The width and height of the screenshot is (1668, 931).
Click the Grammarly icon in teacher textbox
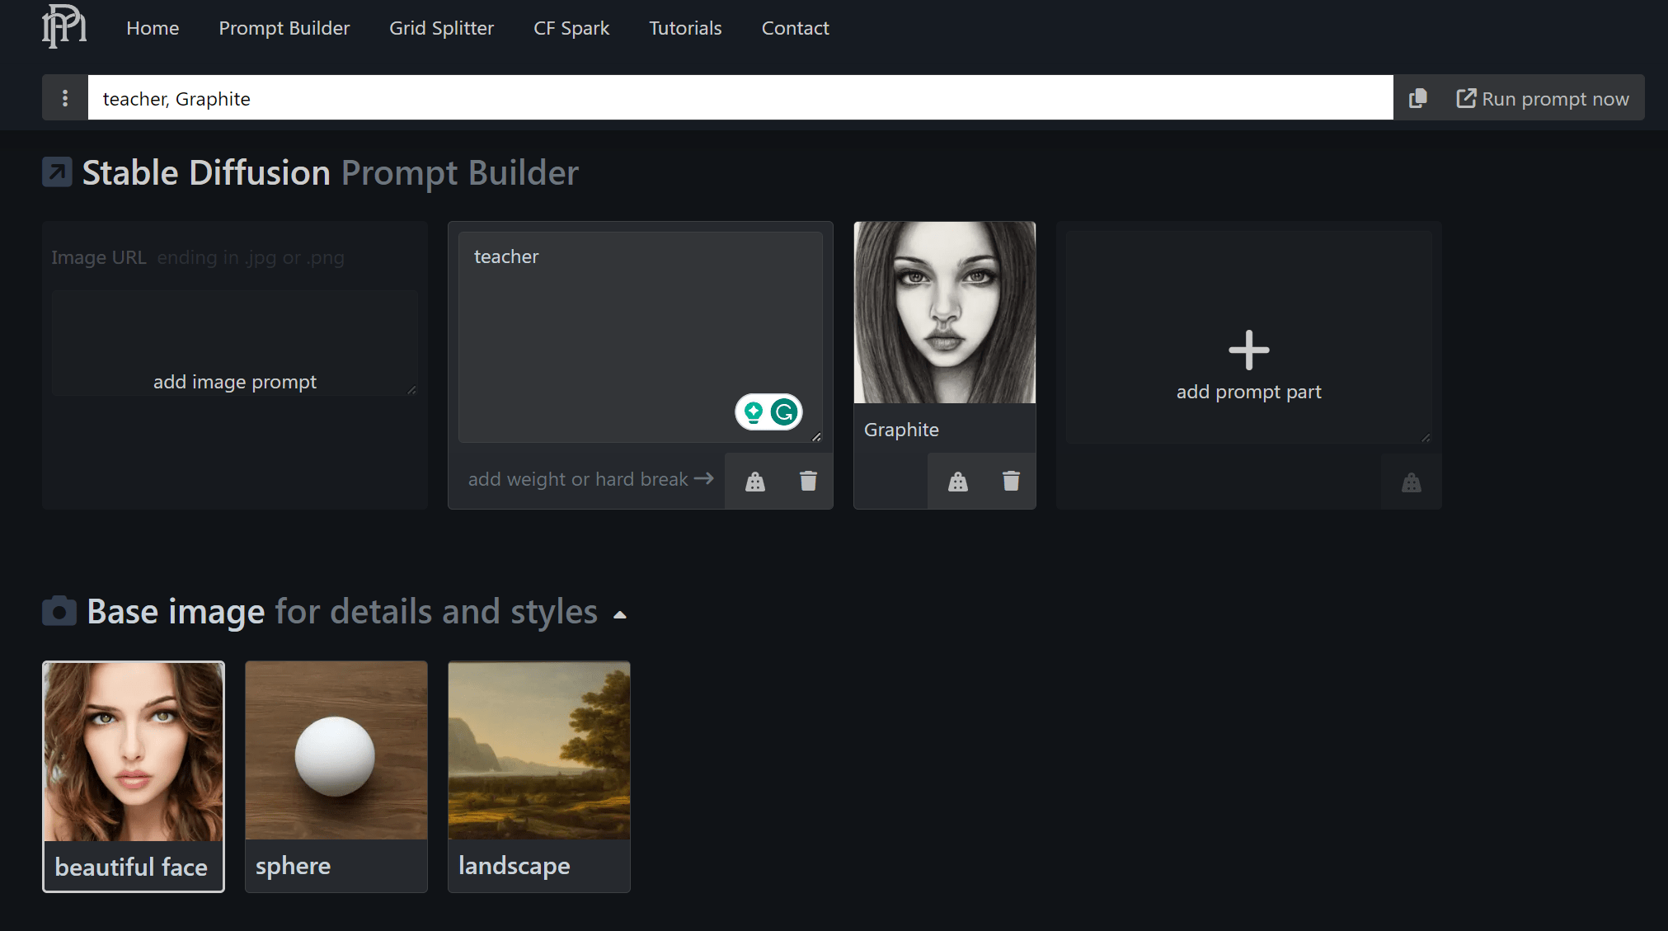click(784, 411)
